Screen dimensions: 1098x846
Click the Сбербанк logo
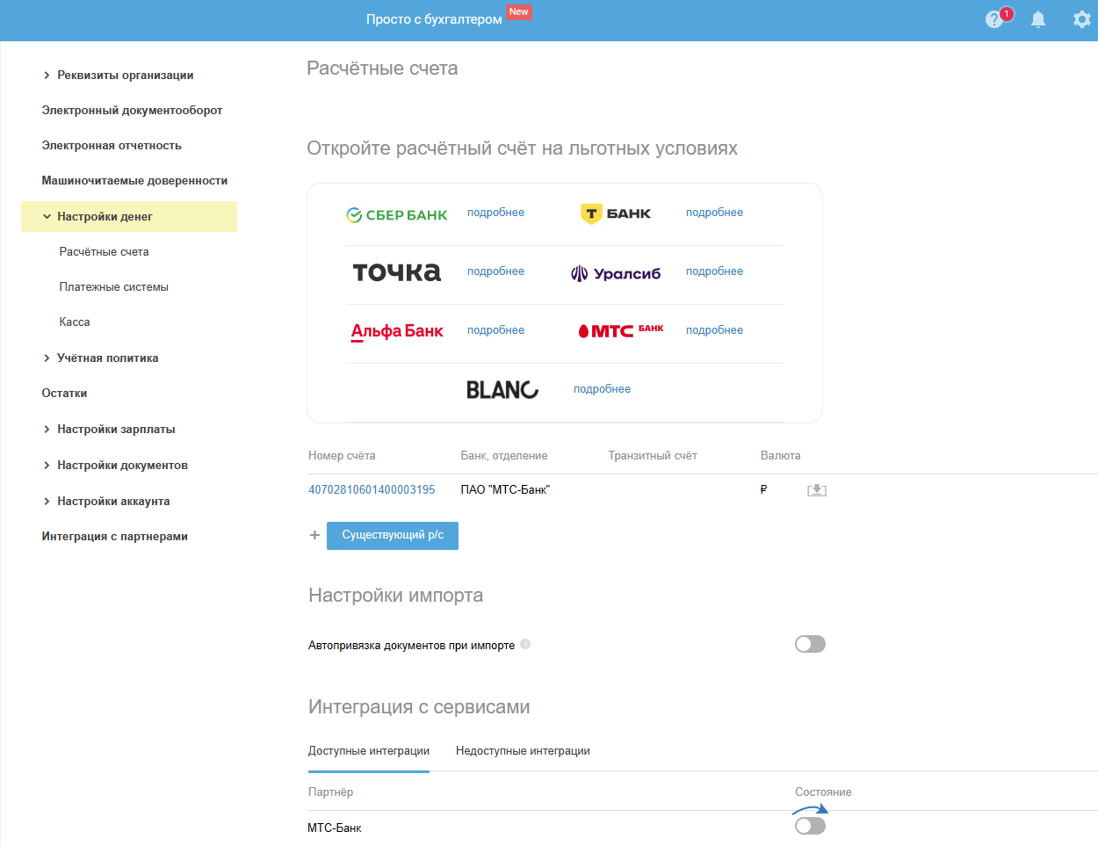coord(397,214)
